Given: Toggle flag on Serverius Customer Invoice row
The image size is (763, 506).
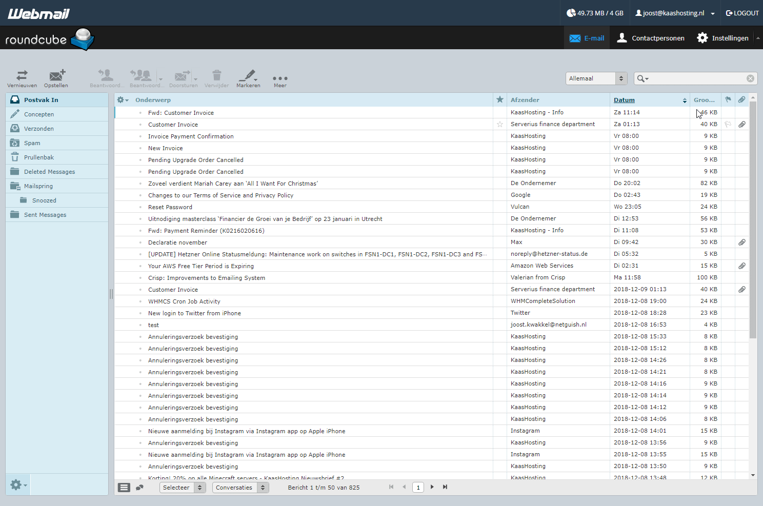Looking at the screenshot, I should 728,125.
